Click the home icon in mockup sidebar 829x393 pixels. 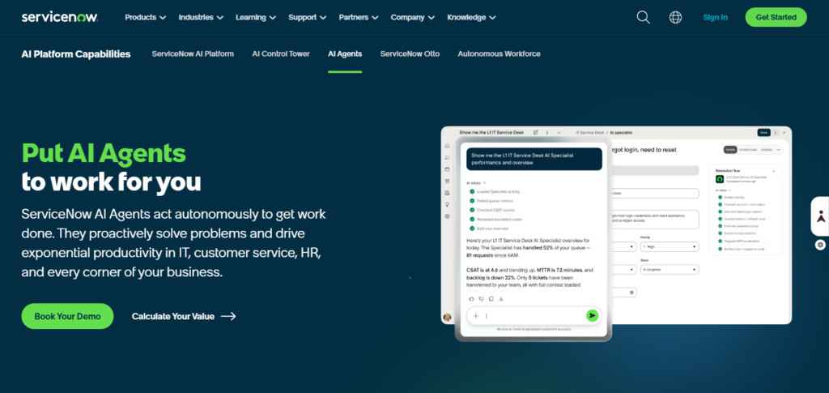click(447, 146)
